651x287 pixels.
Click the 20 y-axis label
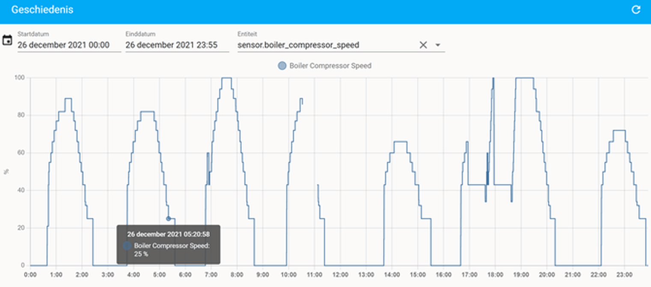click(x=22, y=228)
